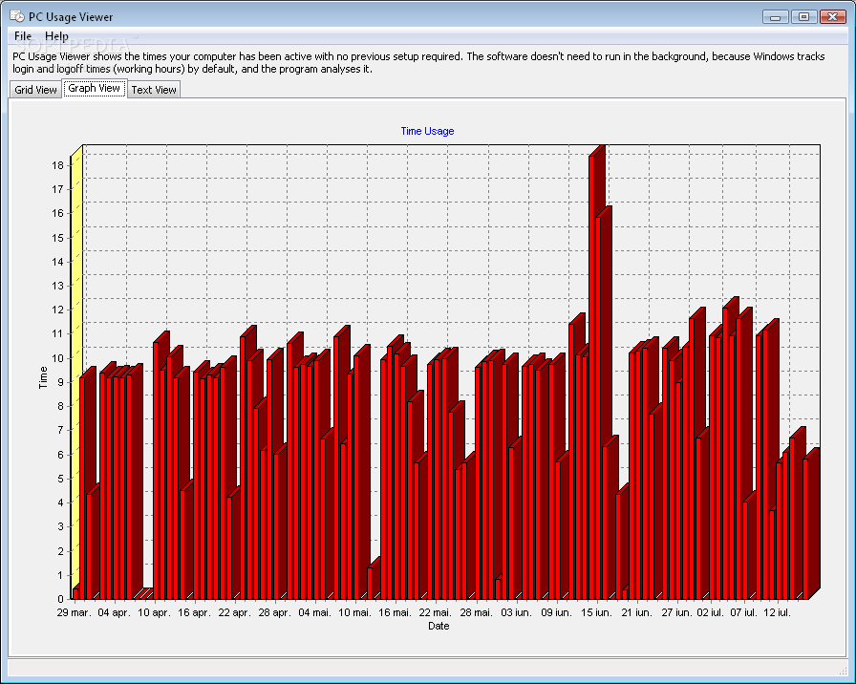
Task: Click the 29 mar. date label
Action: pyautogui.click(x=74, y=612)
